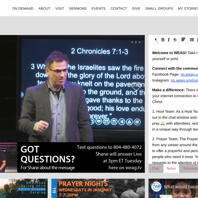Image resolution: width=198 pixels, height=198 pixels.
Task: Expand the blue arrow on video's left edge
Action: (x=22, y=95)
